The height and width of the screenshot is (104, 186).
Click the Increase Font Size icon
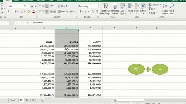point(32,6)
